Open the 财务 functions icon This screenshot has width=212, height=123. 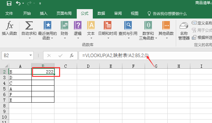64,25
